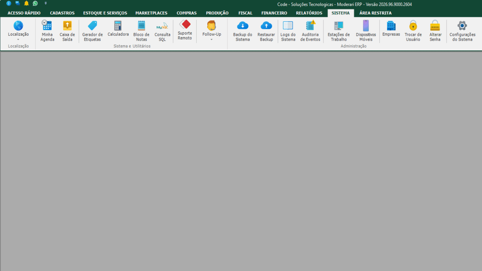Open Configurações do Sistema gear
This screenshot has width=482, height=271.
[x=462, y=25]
